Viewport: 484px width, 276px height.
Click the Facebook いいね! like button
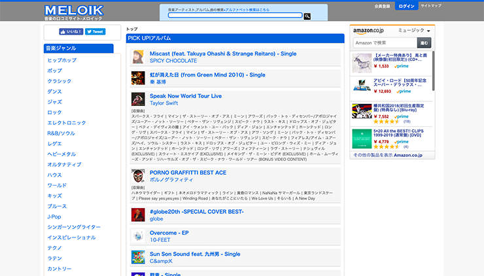coord(71,31)
